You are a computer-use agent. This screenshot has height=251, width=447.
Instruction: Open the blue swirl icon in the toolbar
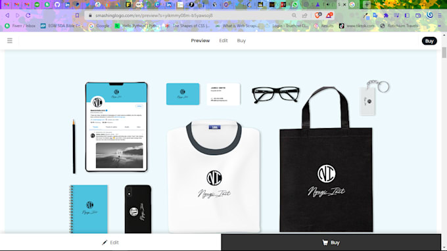click(x=429, y=15)
